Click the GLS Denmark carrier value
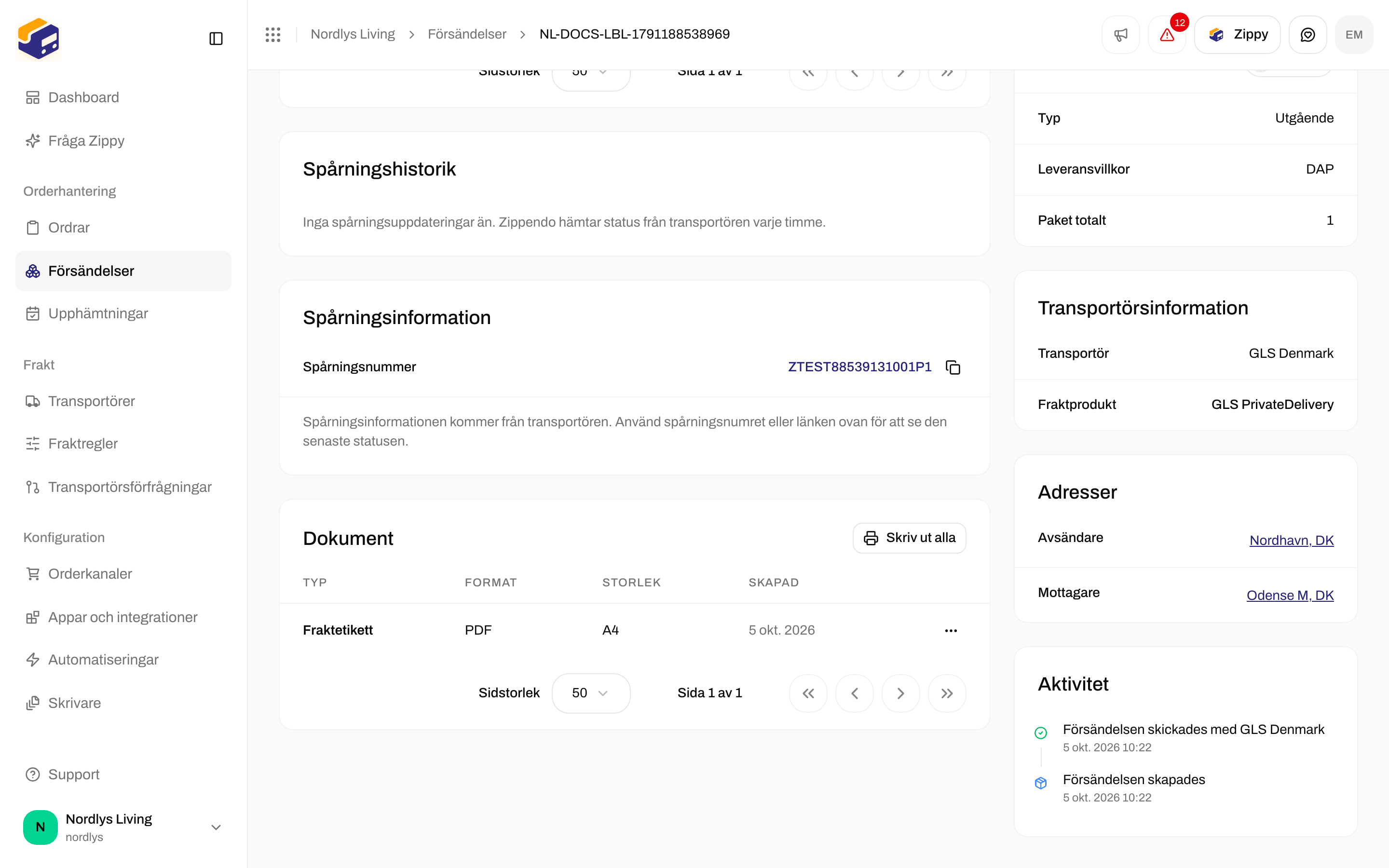 click(x=1291, y=353)
